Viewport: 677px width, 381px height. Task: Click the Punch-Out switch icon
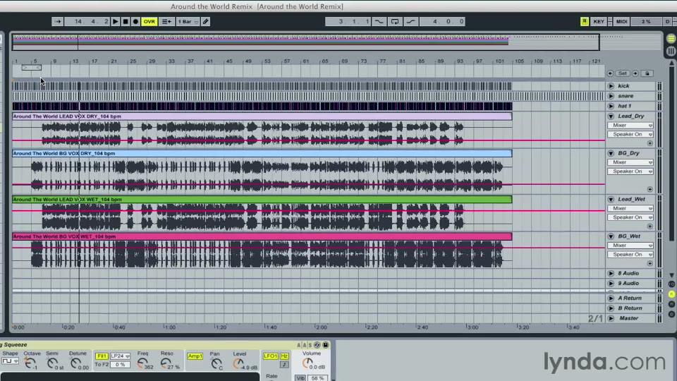tap(410, 21)
